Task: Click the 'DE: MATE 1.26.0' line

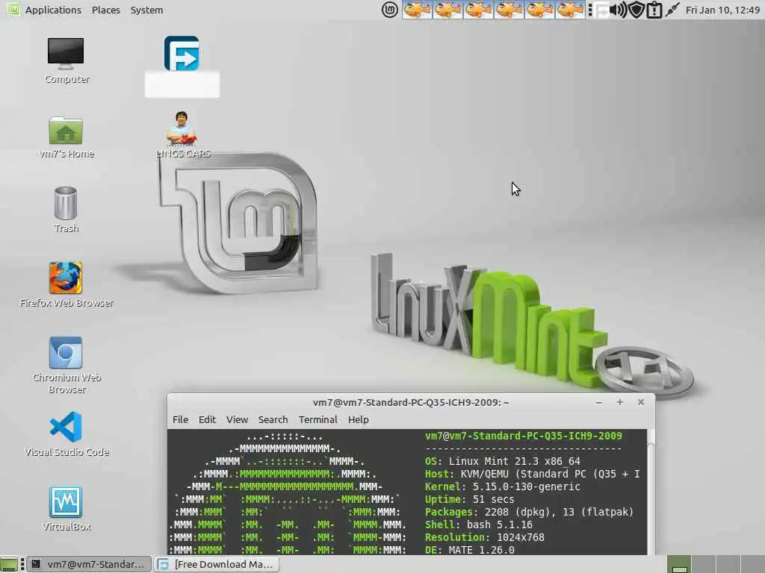Action: click(x=469, y=550)
